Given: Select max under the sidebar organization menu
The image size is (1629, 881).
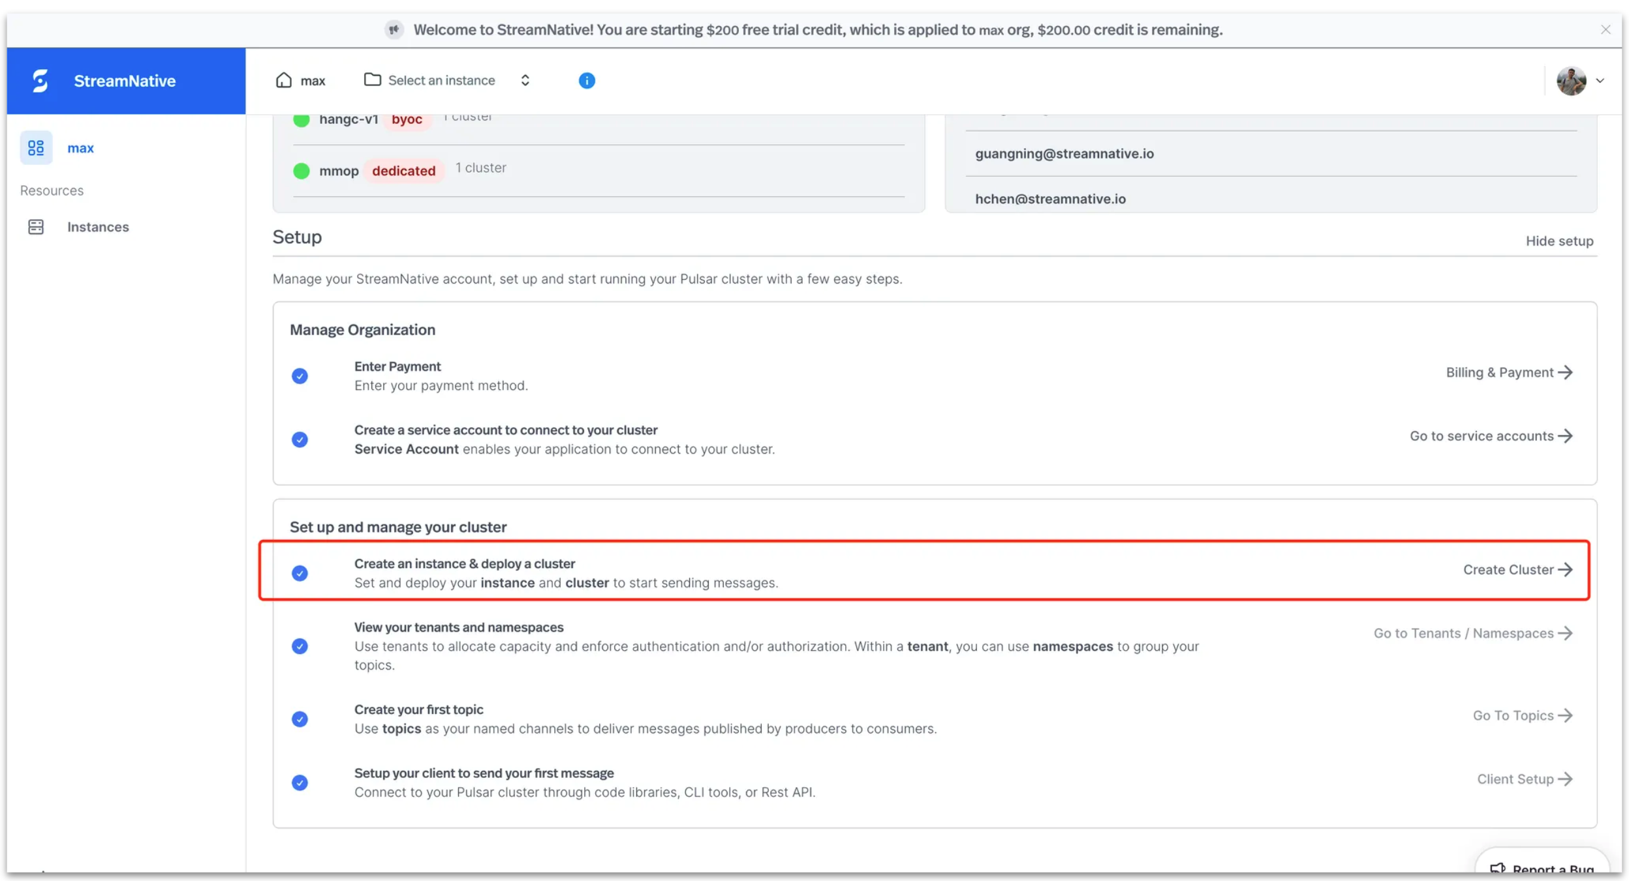Looking at the screenshot, I should 80,147.
